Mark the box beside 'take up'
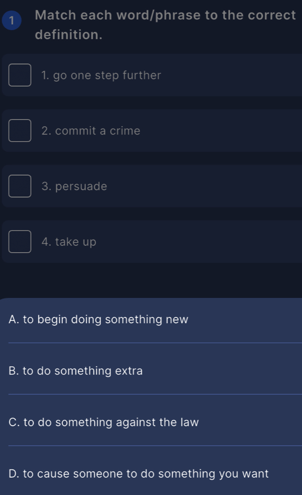The height and width of the screenshot is (495, 302). pos(20,241)
